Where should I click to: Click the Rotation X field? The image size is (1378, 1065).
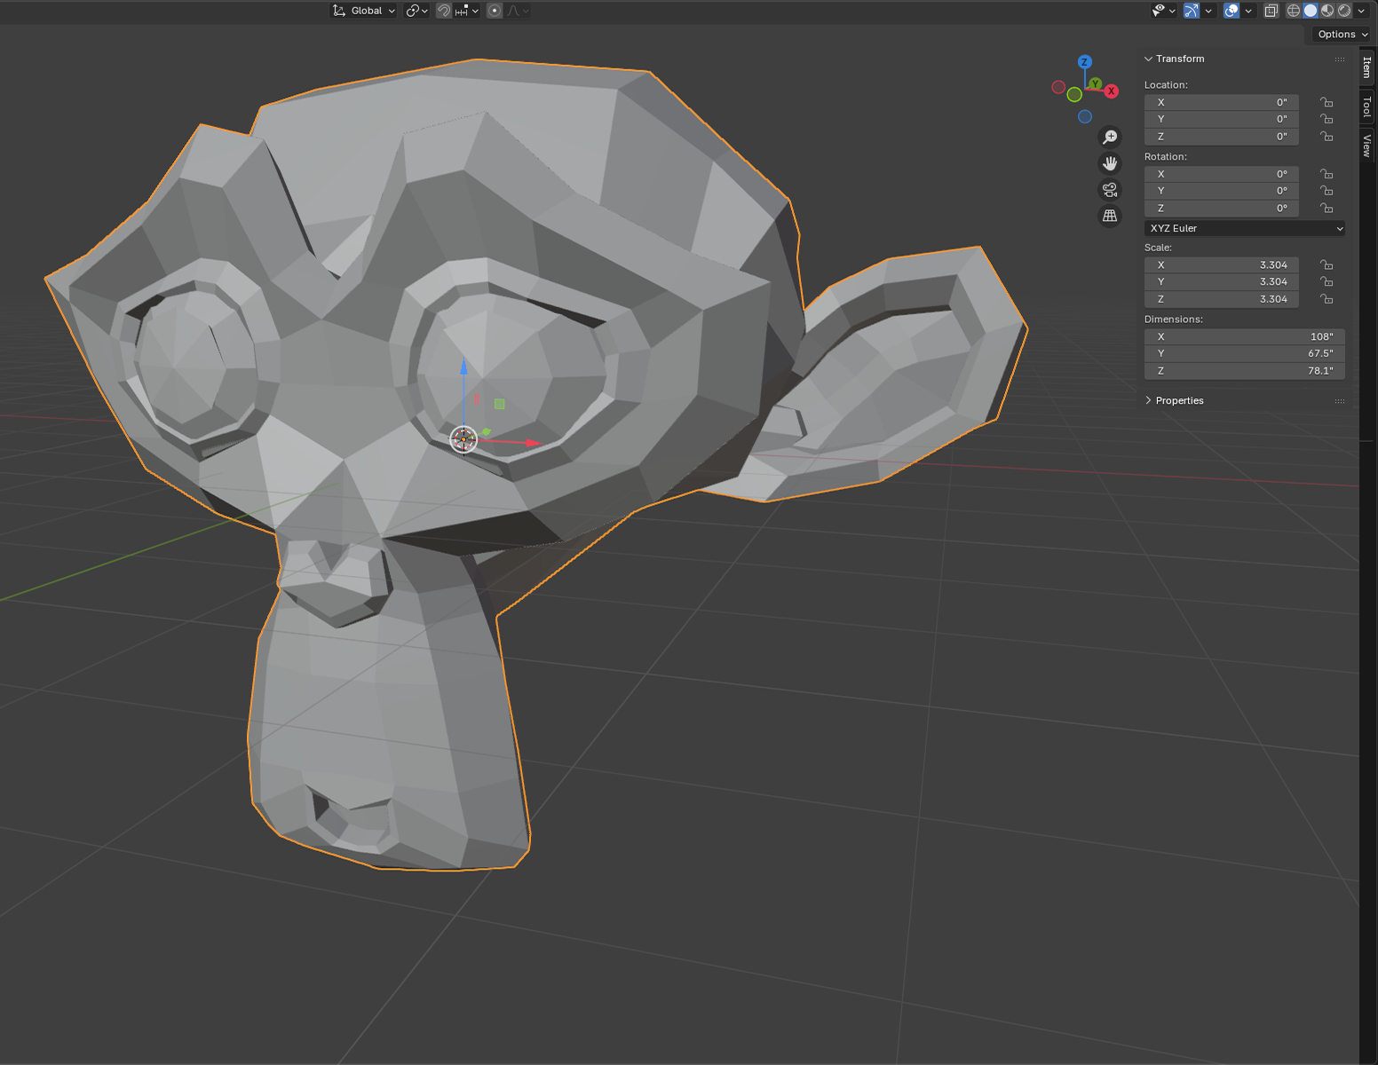click(1221, 174)
